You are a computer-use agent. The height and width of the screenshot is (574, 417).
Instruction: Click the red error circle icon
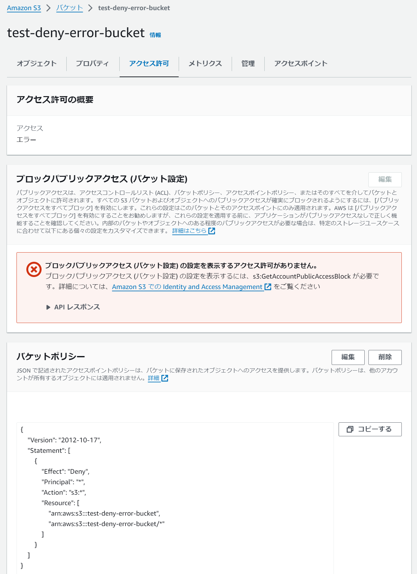[x=34, y=269]
